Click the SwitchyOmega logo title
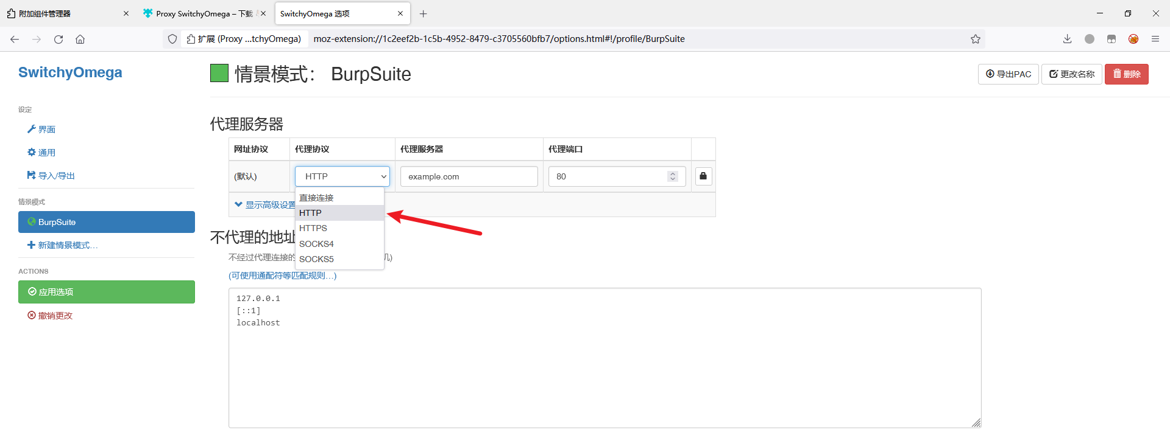1170x430 pixels. pyautogui.click(x=70, y=72)
